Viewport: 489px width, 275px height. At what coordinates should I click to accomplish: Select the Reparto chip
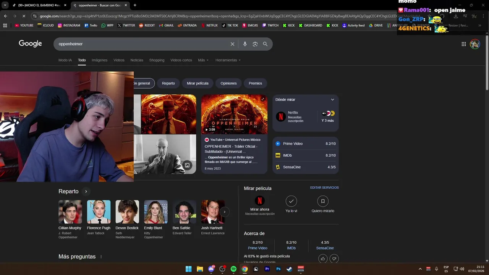[168, 83]
